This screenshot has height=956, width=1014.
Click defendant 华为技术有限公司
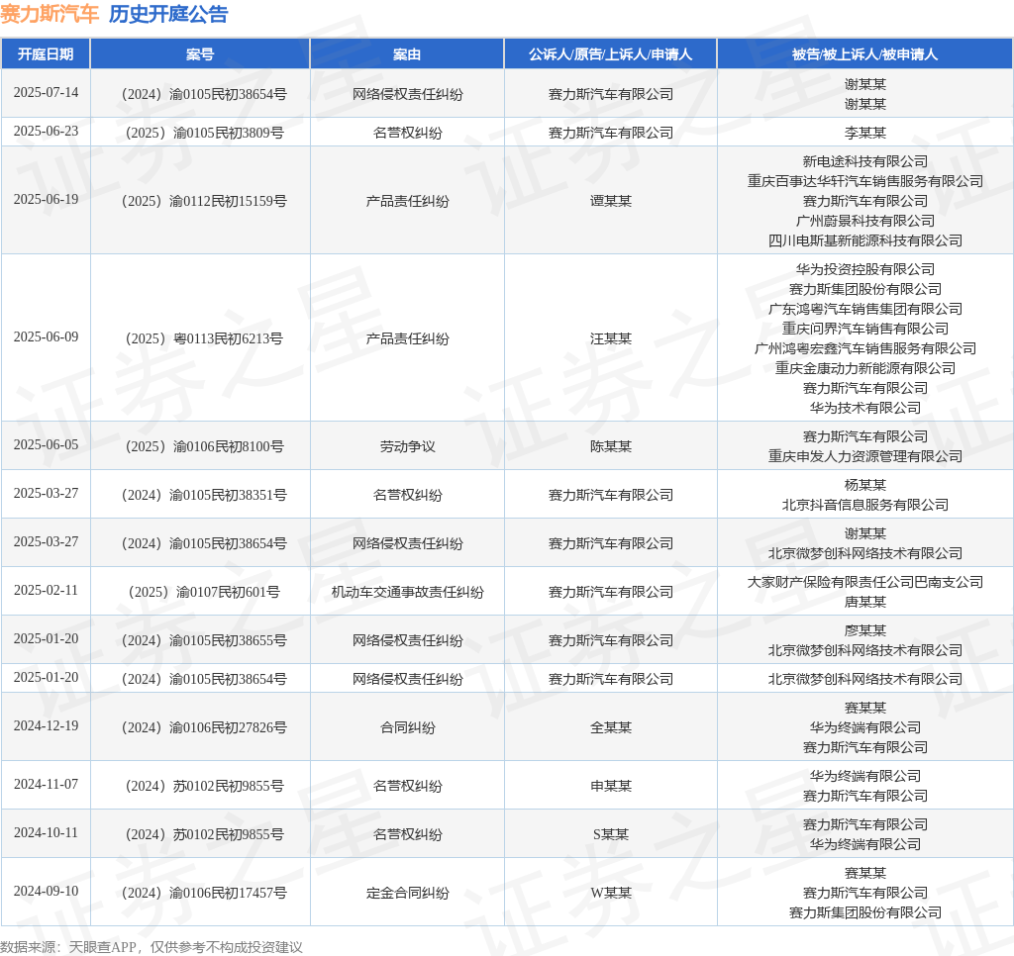tap(864, 408)
